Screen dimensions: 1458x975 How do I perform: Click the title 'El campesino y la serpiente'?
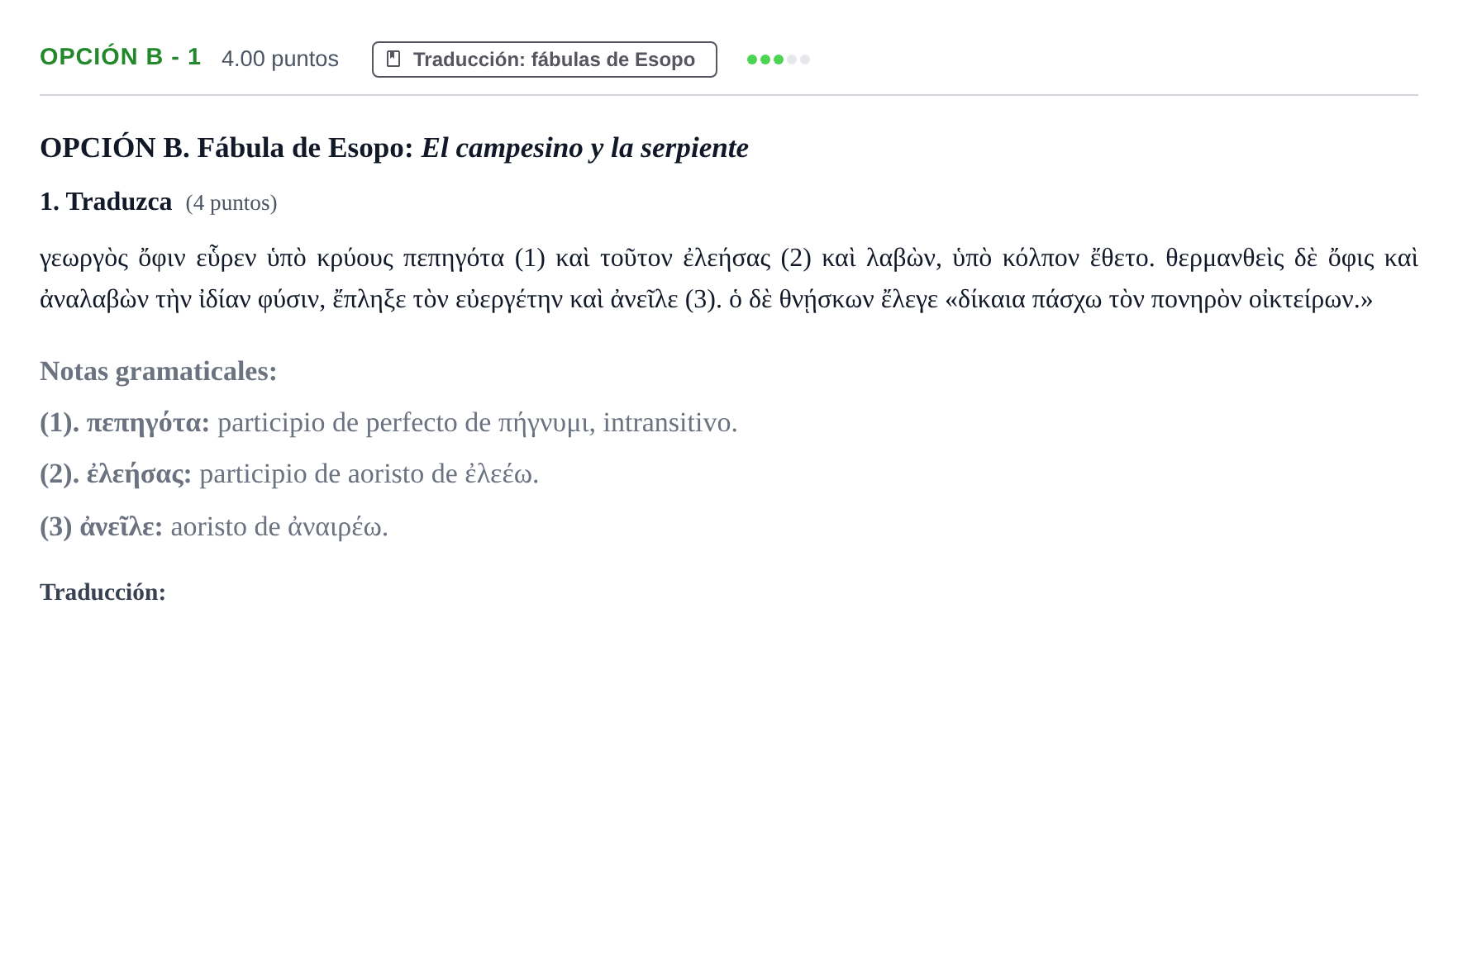[585, 148]
